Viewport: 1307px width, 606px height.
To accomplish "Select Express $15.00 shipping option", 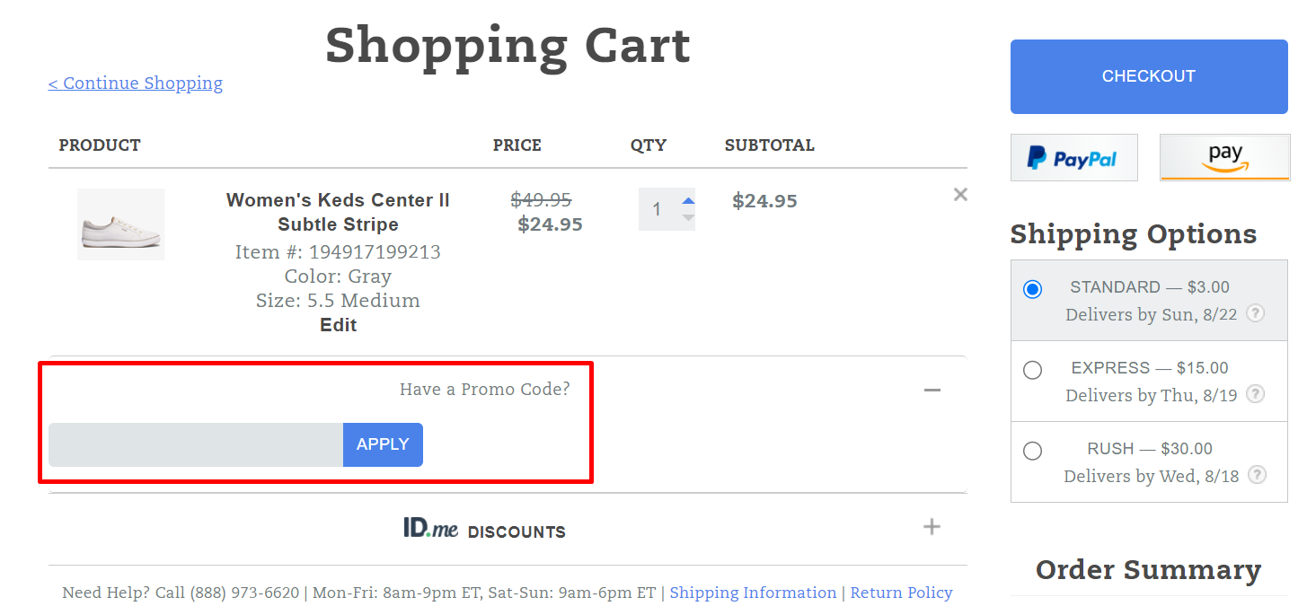I will [1033, 370].
